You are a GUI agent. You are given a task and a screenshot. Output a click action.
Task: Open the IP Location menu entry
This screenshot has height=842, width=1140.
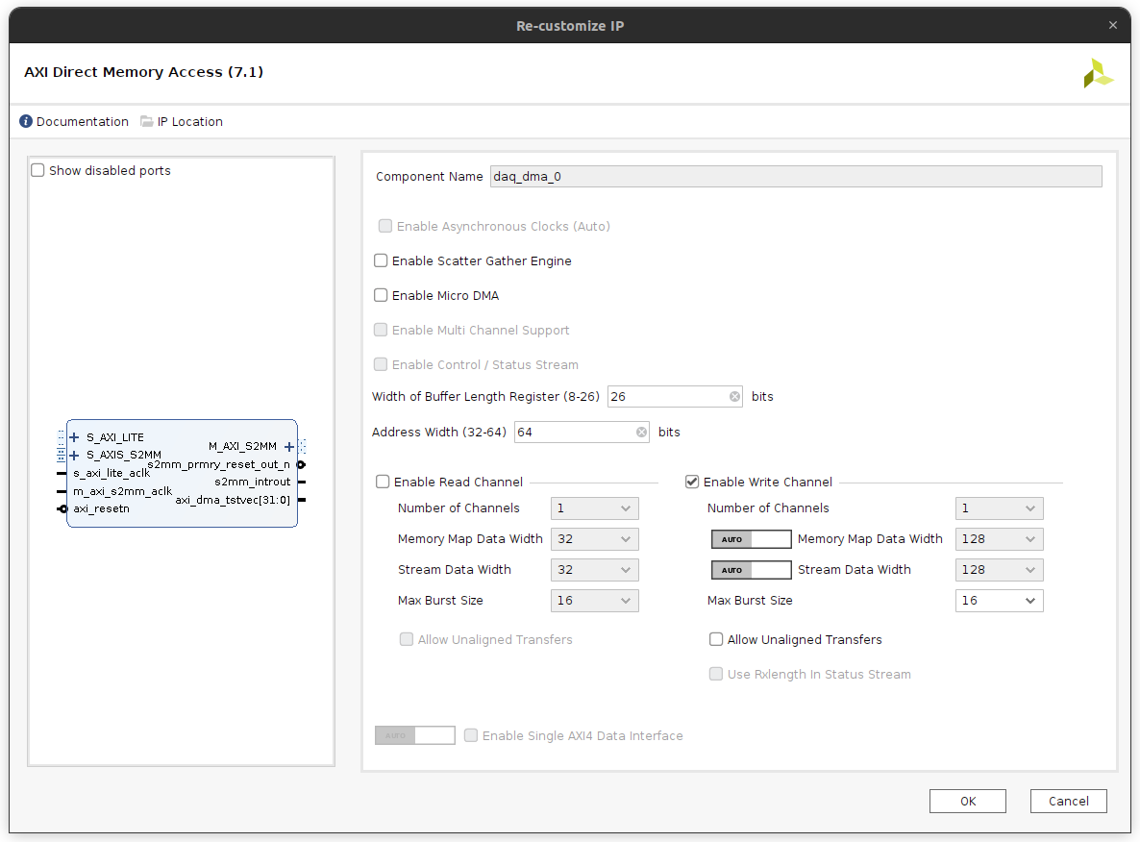point(188,121)
